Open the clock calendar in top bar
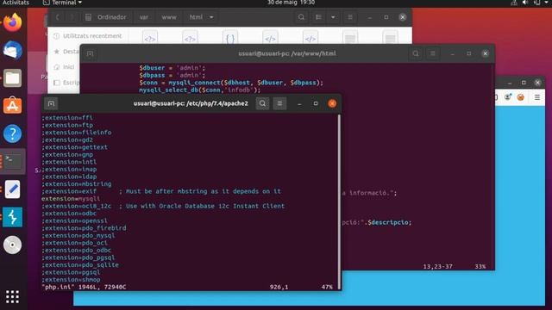 pyautogui.click(x=291, y=3)
